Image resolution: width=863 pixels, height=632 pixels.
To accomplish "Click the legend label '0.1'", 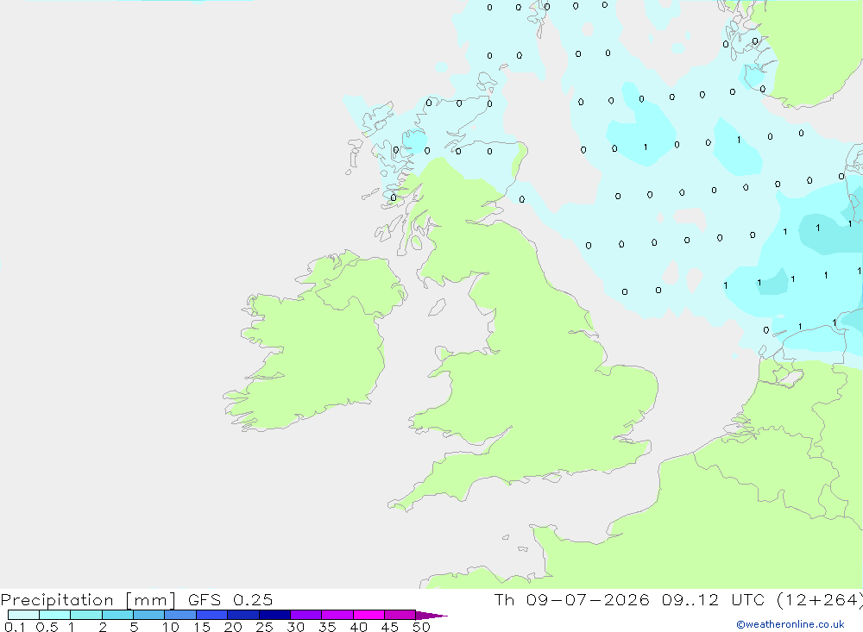I will coord(15,627).
